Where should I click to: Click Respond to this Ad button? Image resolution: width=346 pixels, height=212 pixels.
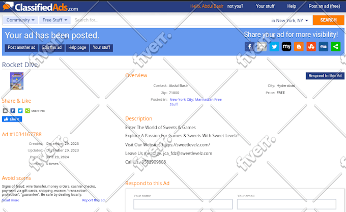point(325,76)
